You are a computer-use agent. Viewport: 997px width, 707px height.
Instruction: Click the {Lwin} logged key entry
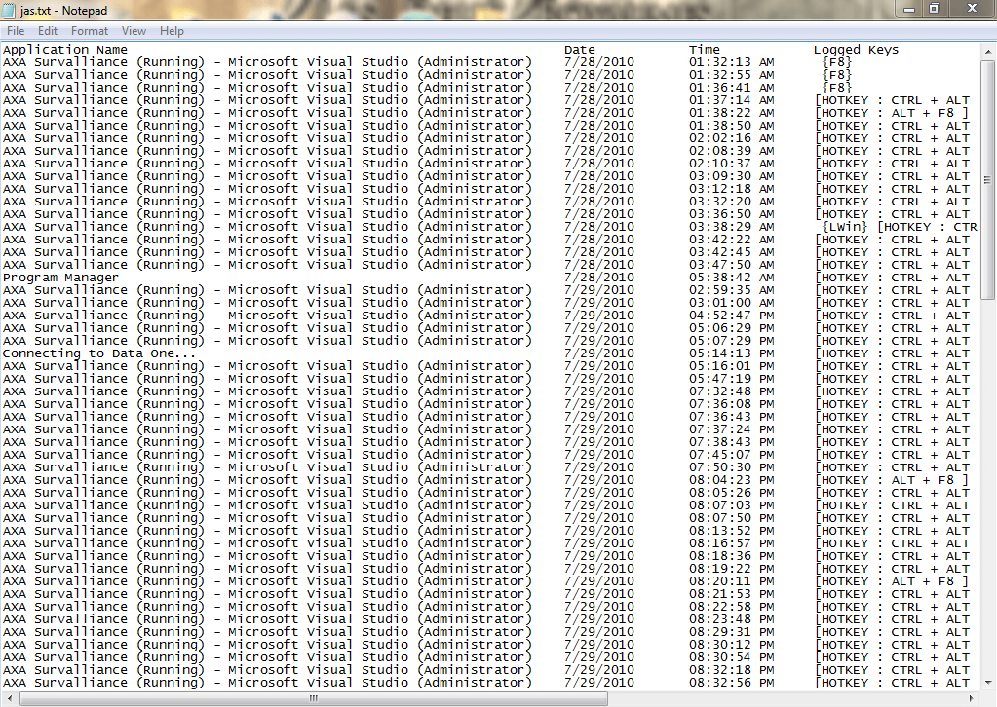845,227
